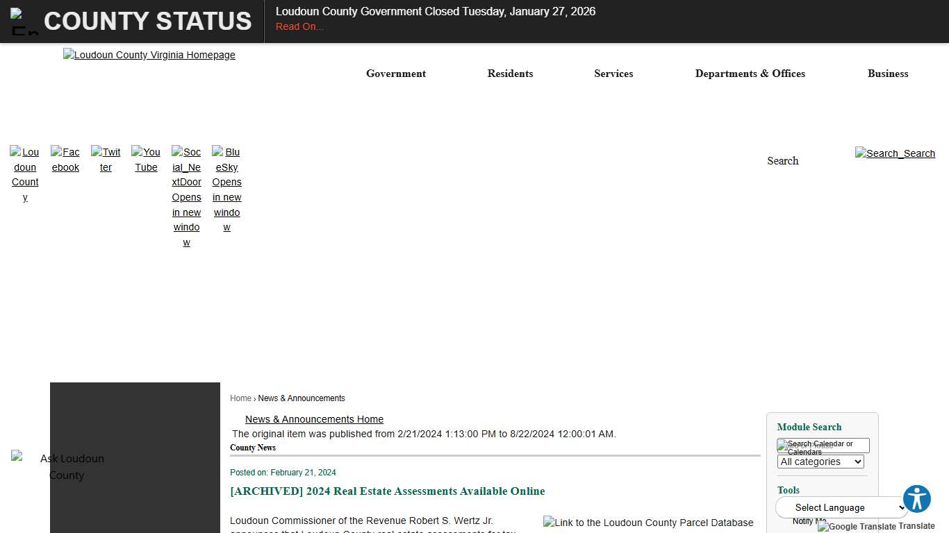Go to News & Announcements Home link
This screenshot has width=949, height=533.
click(x=314, y=419)
